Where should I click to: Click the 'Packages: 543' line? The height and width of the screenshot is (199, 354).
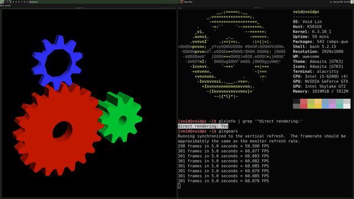pyautogui.click(x=321, y=41)
